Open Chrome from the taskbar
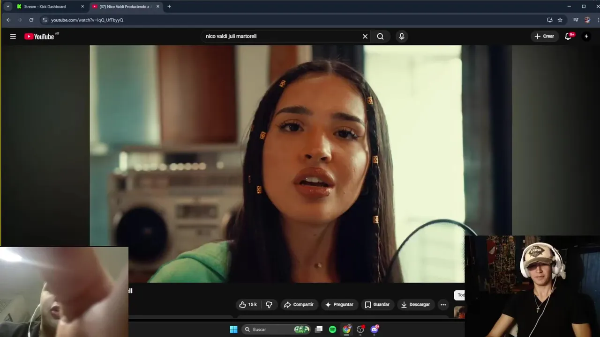 pyautogui.click(x=346, y=330)
